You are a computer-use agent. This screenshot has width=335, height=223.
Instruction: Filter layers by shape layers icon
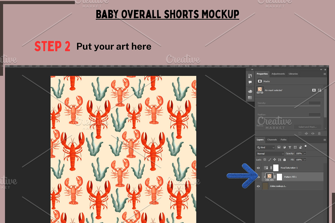(295, 147)
